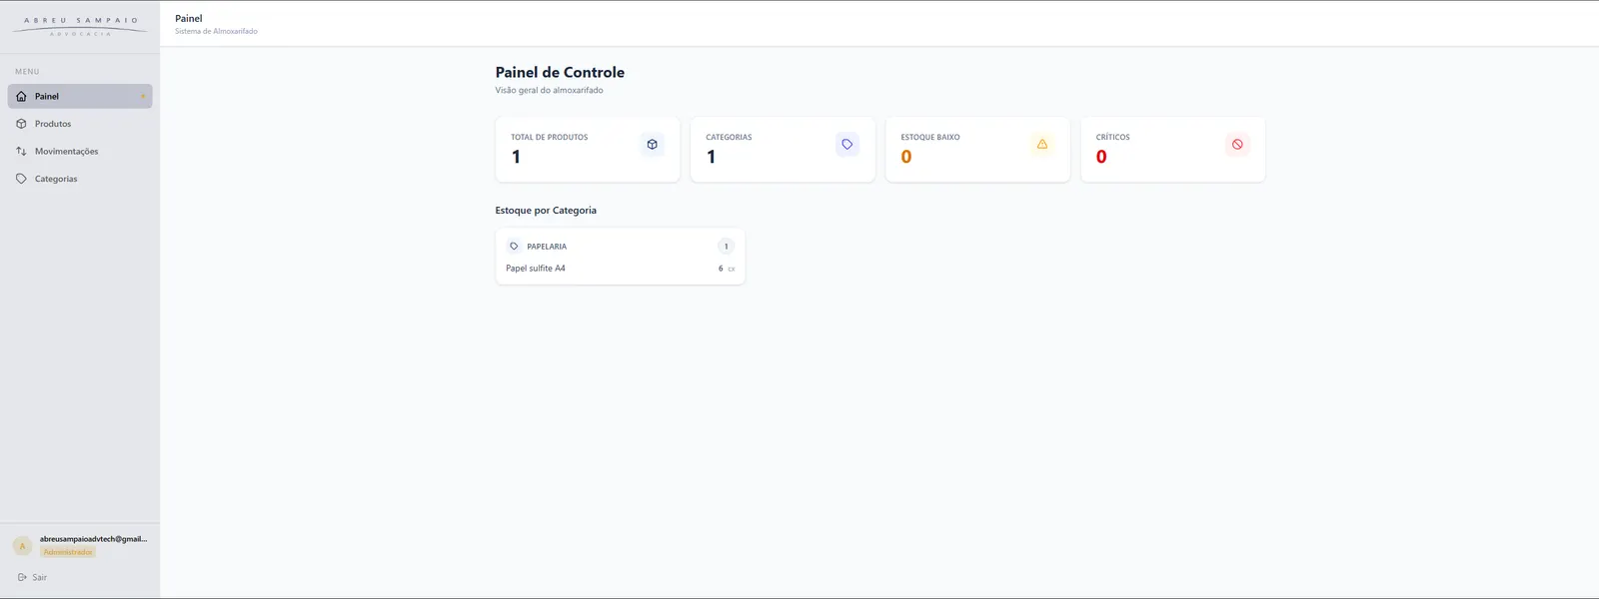Select Categorias in the sidebar menu
Image resolution: width=1599 pixels, height=599 pixels.
pos(80,179)
